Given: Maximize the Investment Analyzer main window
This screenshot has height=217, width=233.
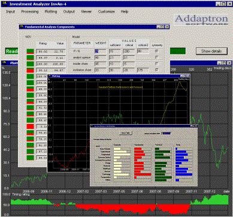Looking at the screenshot, I should point(223,4).
